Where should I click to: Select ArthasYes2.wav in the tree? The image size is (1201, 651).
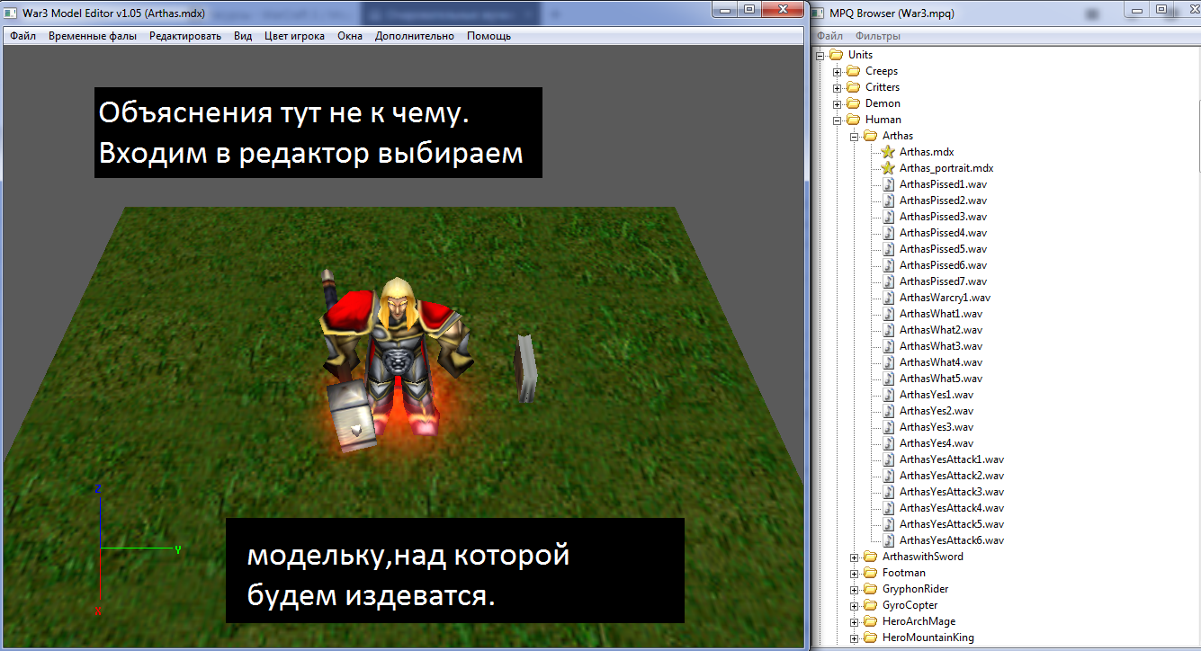[x=937, y=411]
